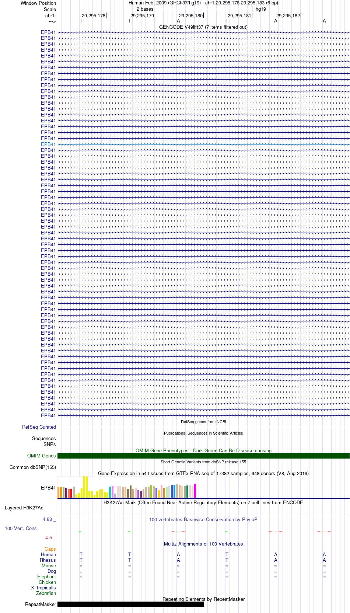Click the RefSeq Curated track label

[x=39, y=427]
